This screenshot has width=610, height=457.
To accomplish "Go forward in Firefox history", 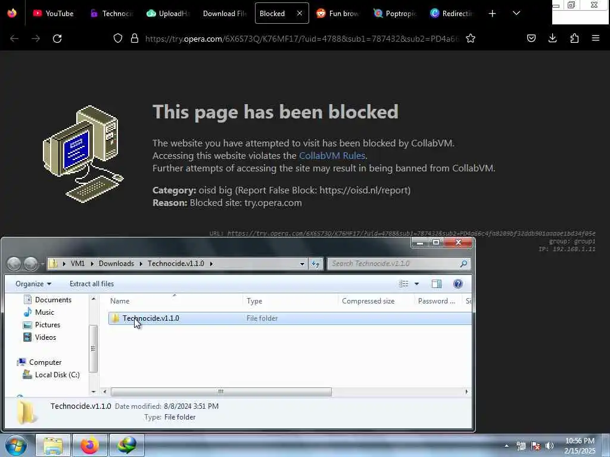I will coord(36,39).
